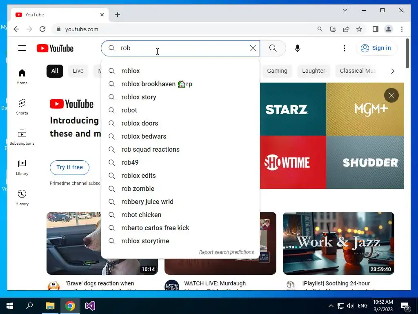Click the search magnifier button beside the box
The height and width of the screenshot is (314, 418).
pyautogui.click(x=273, y=48)
